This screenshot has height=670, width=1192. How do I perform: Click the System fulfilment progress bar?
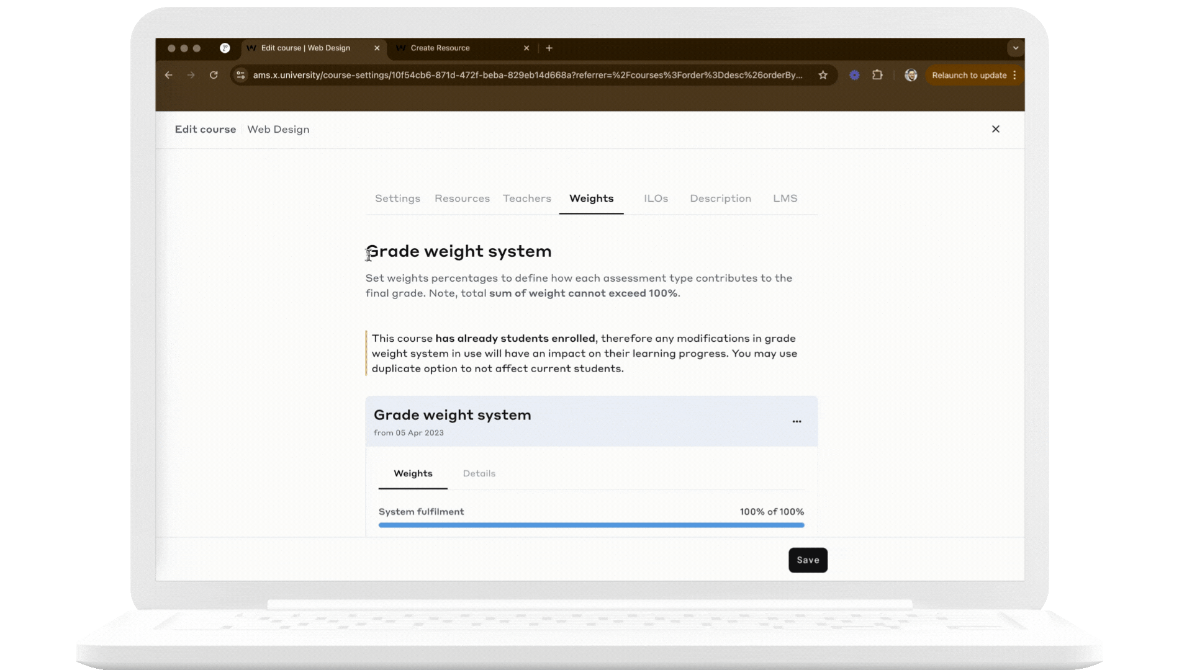click(x=590, y=524)
